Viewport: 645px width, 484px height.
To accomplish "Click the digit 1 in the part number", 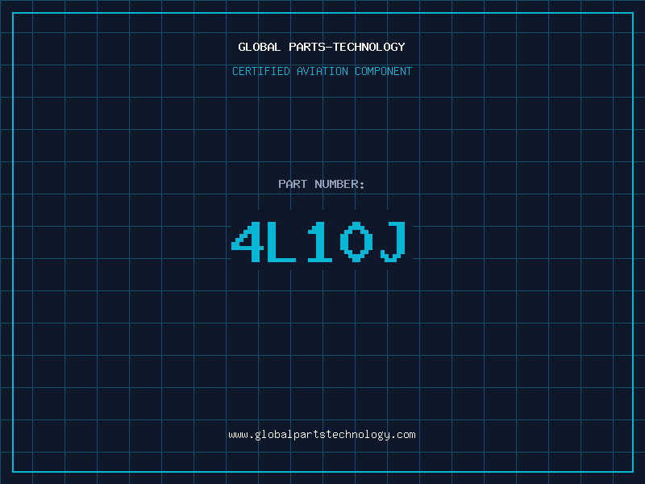I will point(319,242).
